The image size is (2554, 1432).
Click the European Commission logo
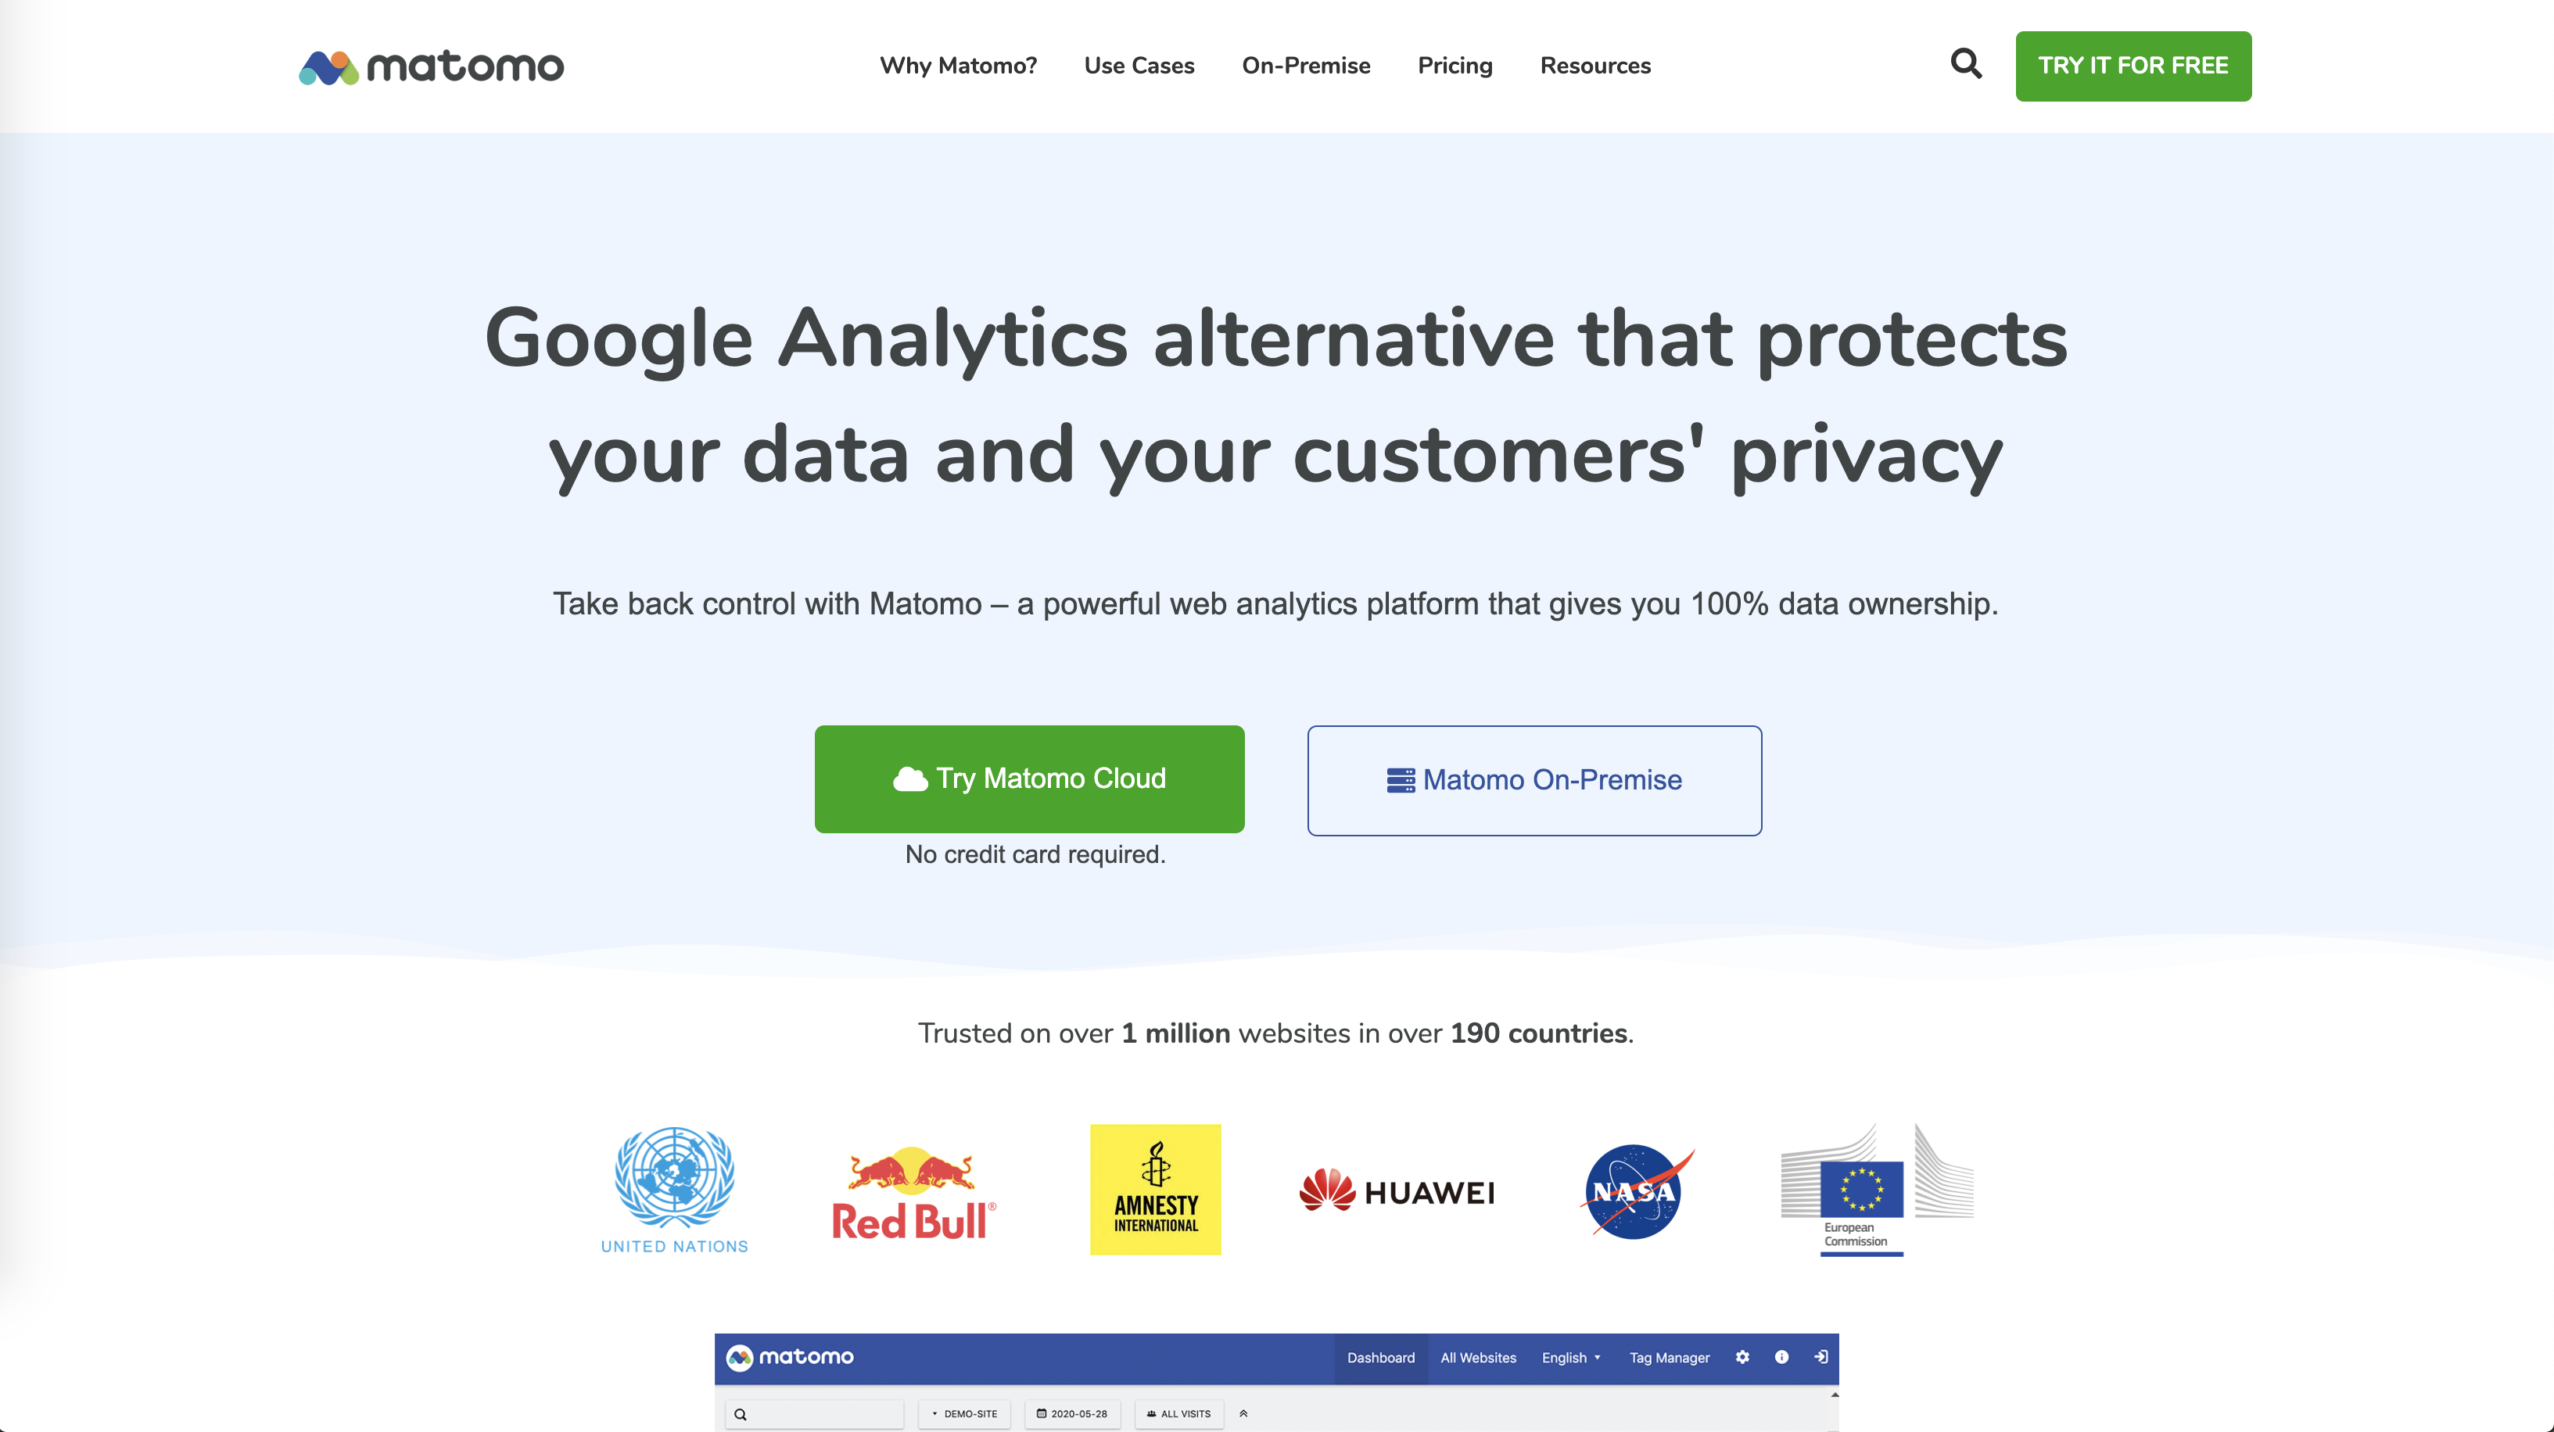click(1877, 1189)
